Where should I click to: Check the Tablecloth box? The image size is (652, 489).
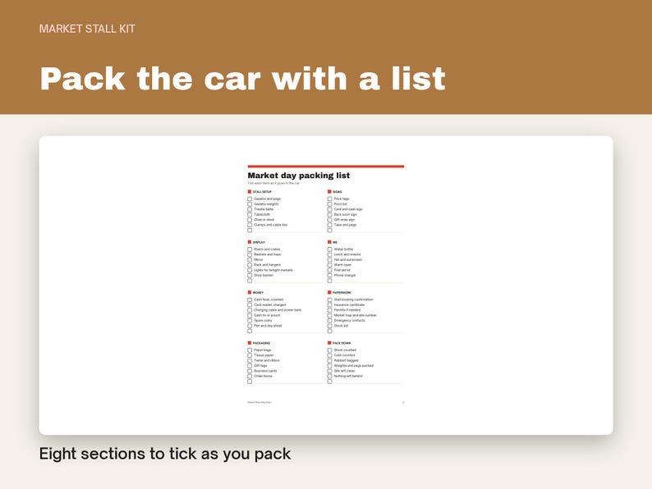pyautogui.click(x=250, y=214)
